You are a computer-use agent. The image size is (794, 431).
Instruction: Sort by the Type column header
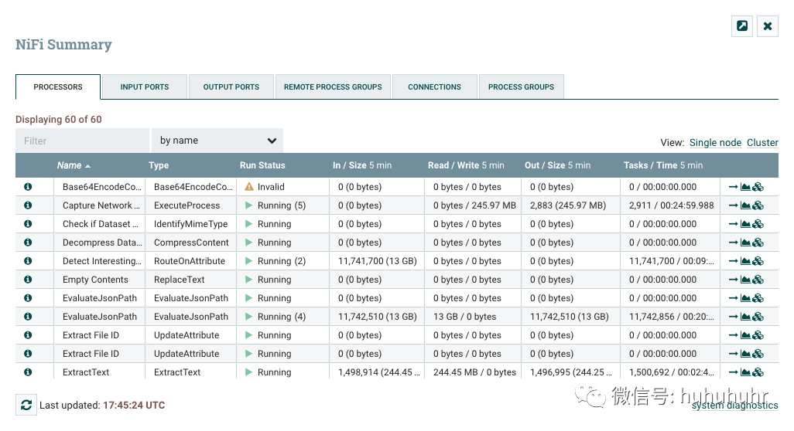pos(159,165)
